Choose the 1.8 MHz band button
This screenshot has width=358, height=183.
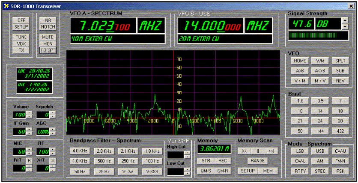pos(300,101)
